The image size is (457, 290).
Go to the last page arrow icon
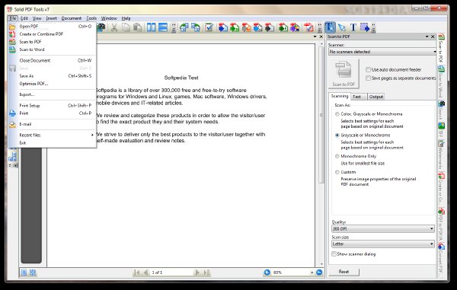[206, 272]
